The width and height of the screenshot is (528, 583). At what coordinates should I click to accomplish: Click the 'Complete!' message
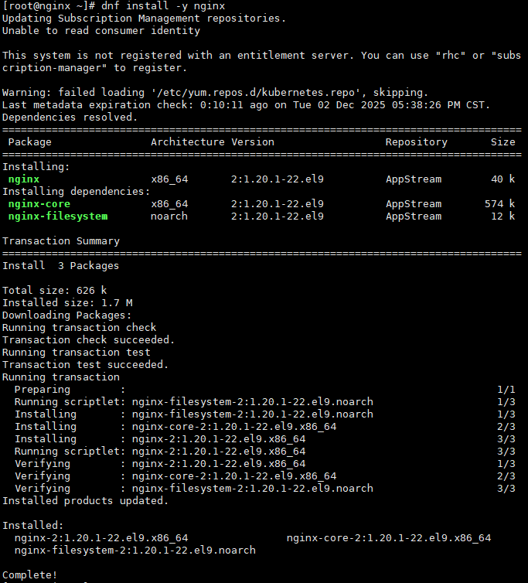click(29, 574)
